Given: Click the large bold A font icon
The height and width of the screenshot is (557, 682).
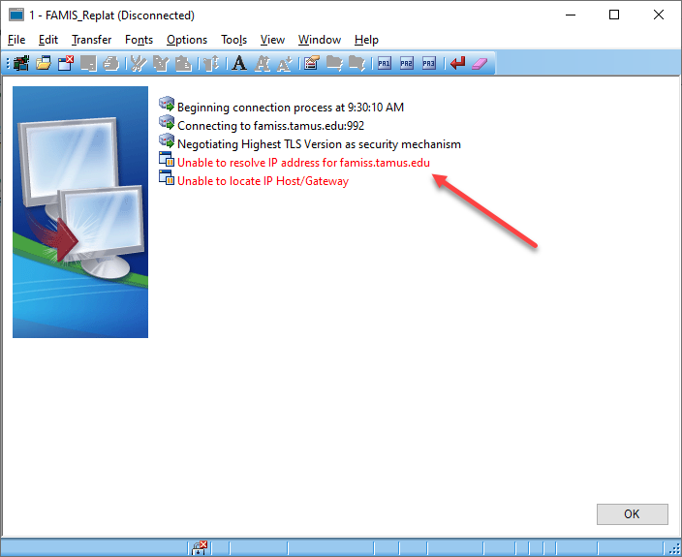Looking at the screenshot, I should click(x=238, y=64).
